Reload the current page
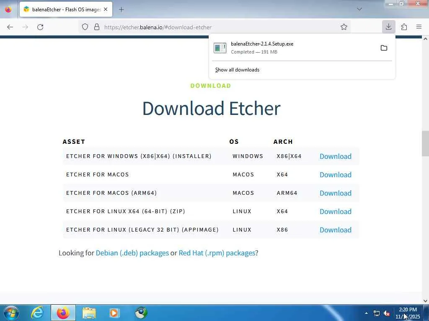Viewport: 429px width, 321px height. point(40,27)
